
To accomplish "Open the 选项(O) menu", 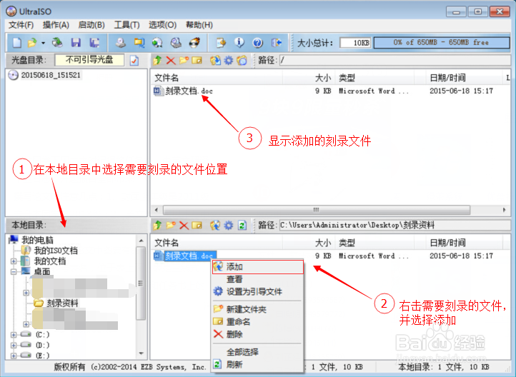I will tap(162, 25).
